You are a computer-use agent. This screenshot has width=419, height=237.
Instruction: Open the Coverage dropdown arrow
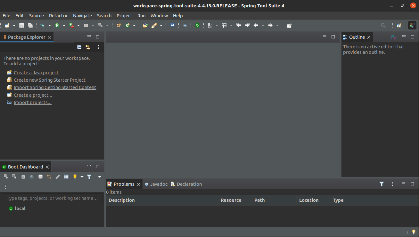pos(78,26)
